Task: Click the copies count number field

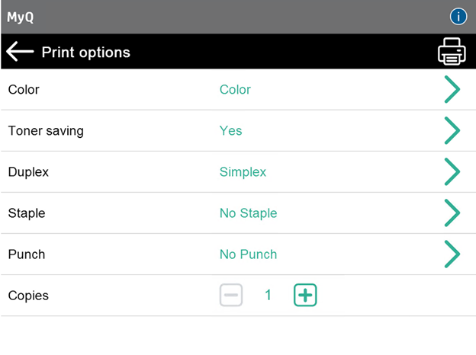Action: 268,295
